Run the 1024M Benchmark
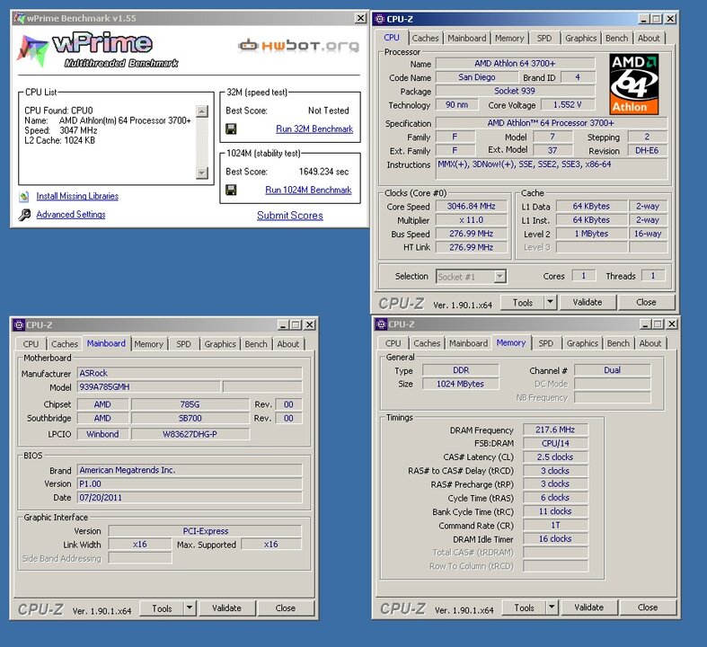Screen dimensions: 707x647 (x=308, y=190)
